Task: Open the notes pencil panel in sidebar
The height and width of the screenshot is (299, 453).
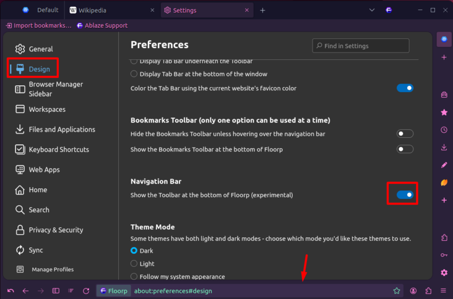Action: coord(444,165)
